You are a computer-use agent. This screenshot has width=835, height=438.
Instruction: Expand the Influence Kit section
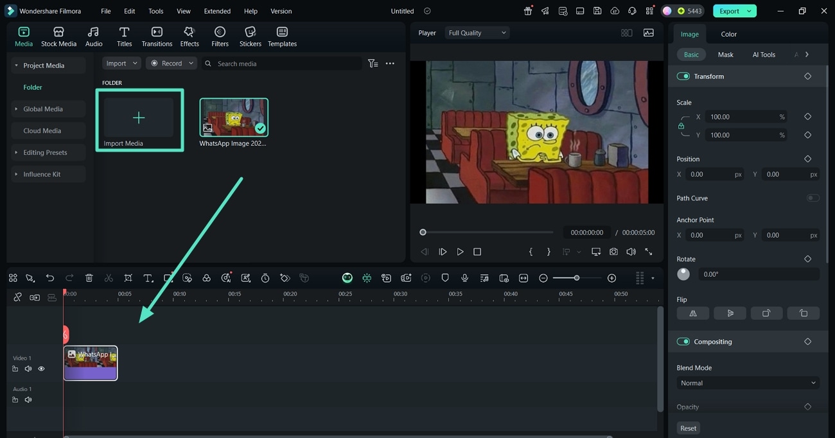[16, 175]
